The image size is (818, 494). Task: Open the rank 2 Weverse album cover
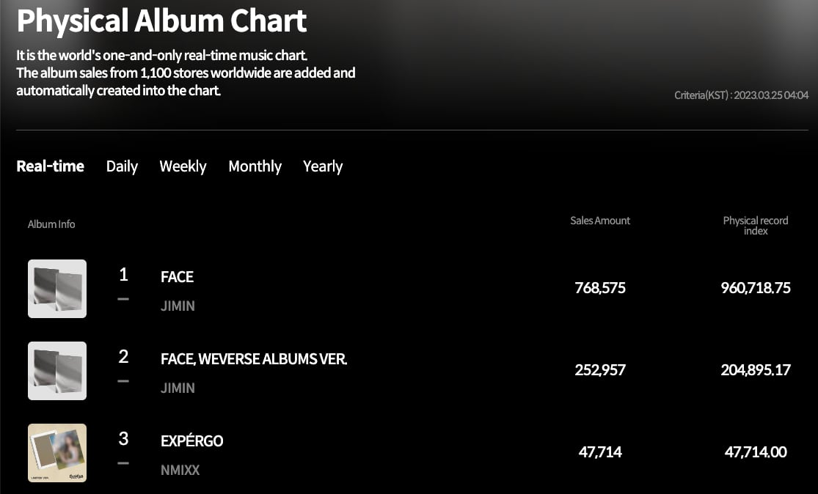(57, 371)
